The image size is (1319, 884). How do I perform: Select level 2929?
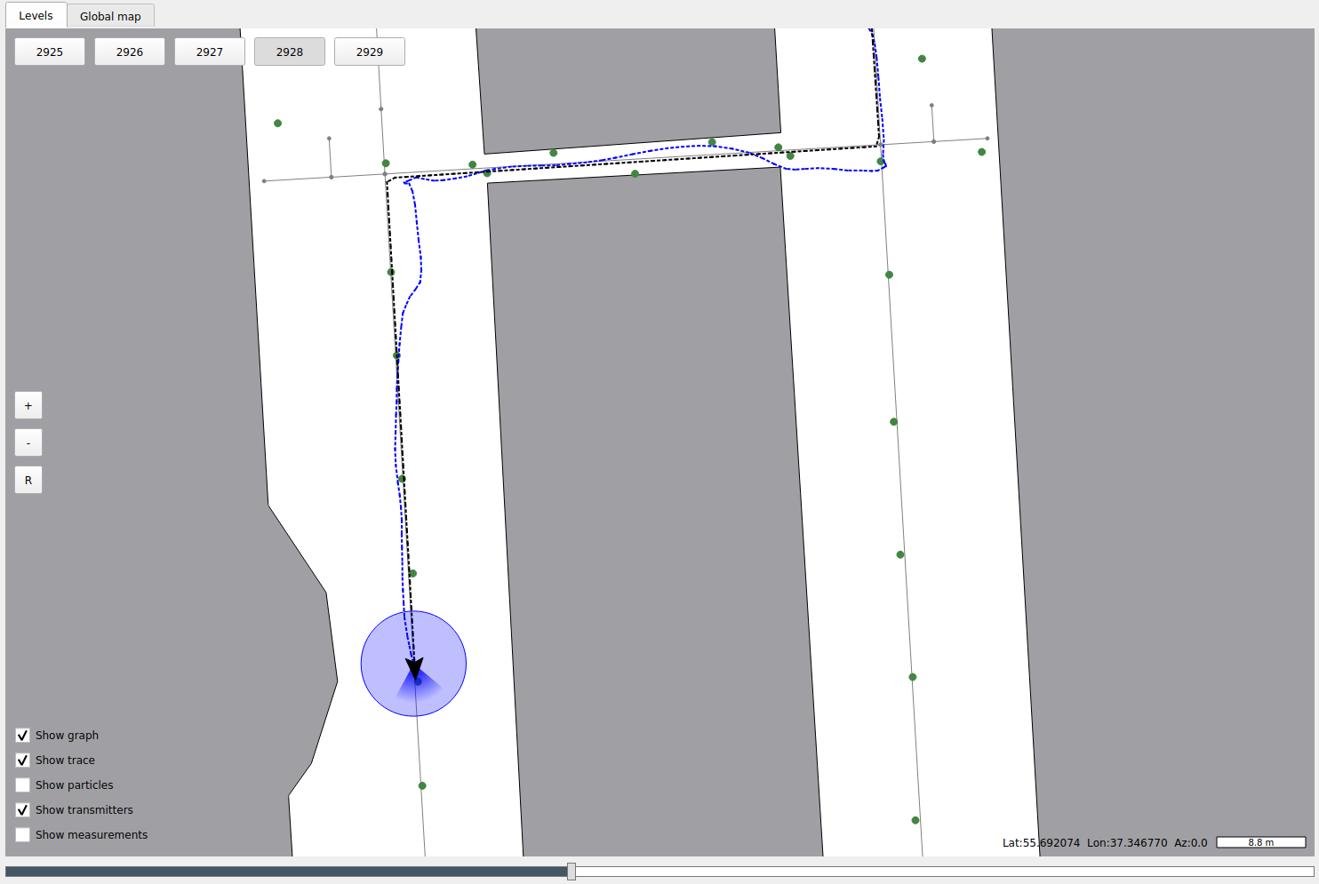pos(370,52)
